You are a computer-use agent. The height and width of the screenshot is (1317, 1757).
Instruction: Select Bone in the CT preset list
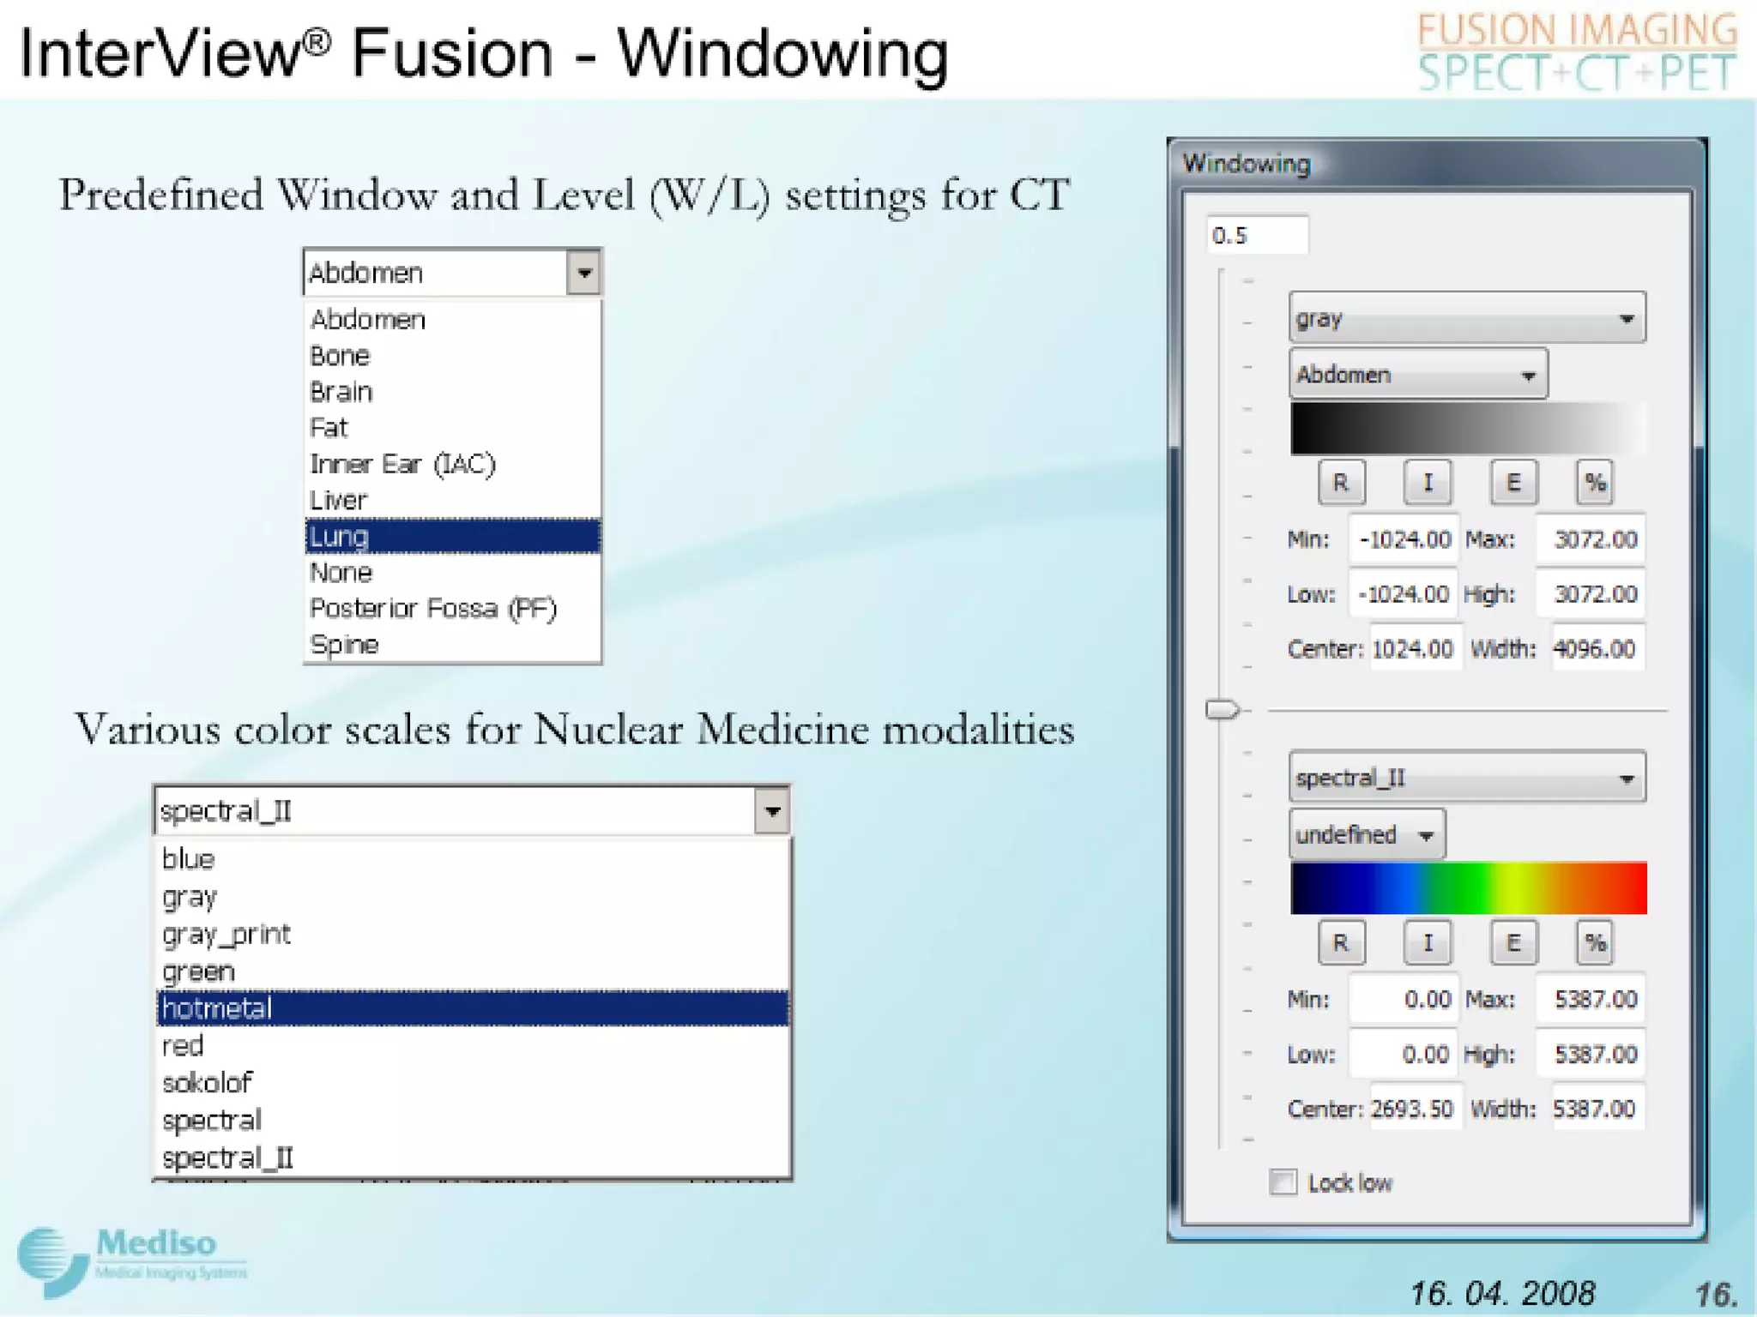(x=452, y=355)
